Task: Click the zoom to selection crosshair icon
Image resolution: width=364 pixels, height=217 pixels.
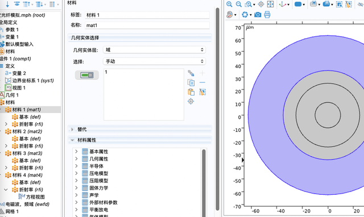Action: coord(191,101)
